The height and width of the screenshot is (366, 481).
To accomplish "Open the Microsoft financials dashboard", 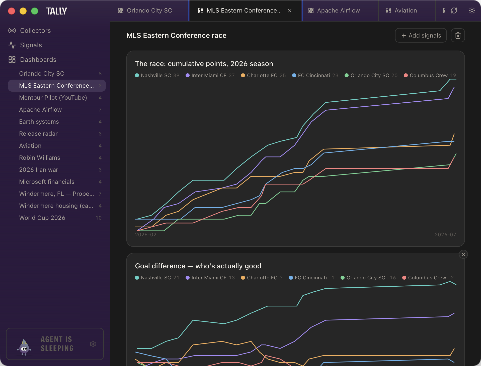I will click(57, 182).
